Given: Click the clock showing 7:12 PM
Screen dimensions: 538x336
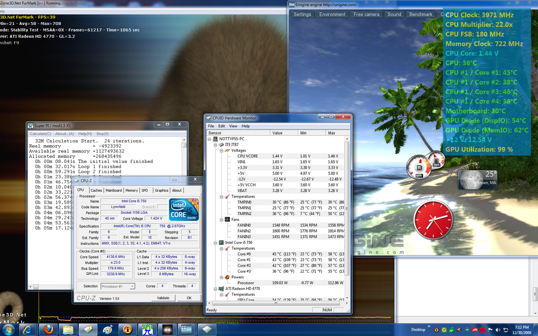Looking at the screenshot, I should tap(521, 328).
